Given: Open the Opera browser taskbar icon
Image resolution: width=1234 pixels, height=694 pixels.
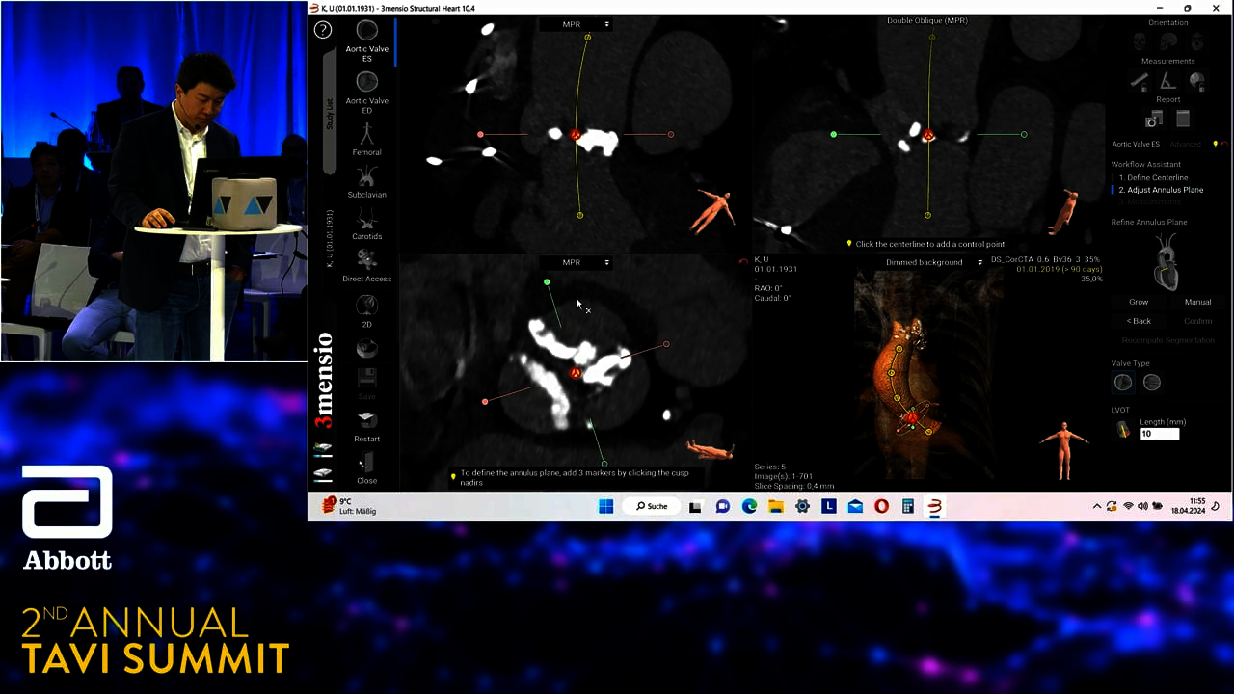Looking at the screenshot, I should click(881, 506).
